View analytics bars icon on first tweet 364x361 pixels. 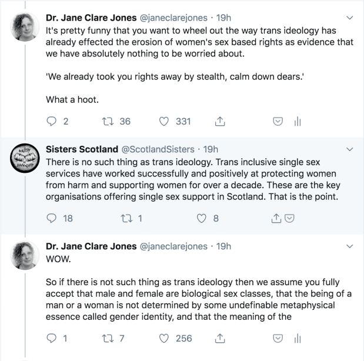point(298,122)
